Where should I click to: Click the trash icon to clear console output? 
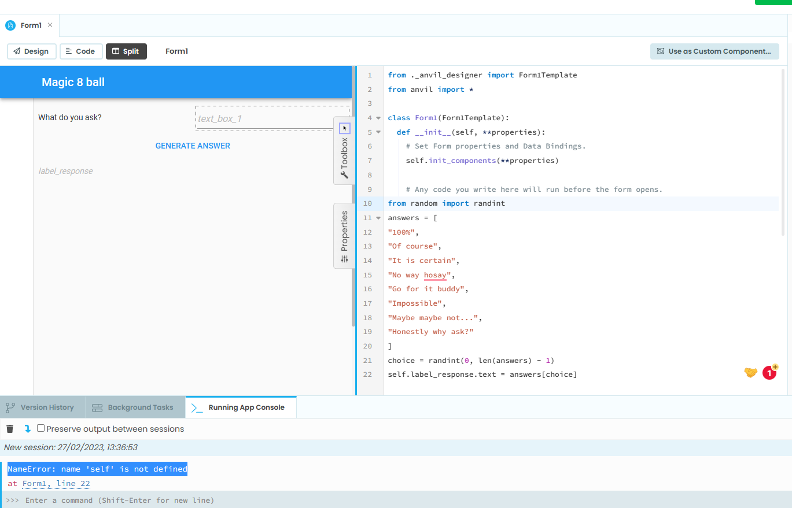[9, 428]
